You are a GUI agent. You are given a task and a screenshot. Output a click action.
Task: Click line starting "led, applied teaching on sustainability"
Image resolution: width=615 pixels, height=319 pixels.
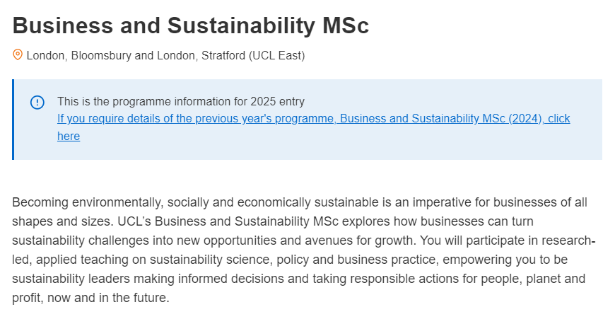tap(290, 260)
